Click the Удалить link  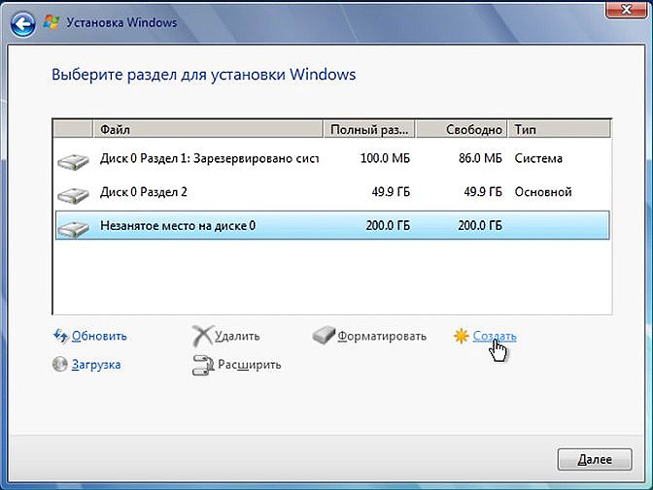(x=237, y=336)
